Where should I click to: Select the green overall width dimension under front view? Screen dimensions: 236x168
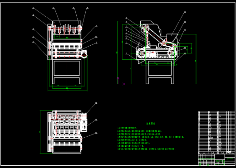tap(68, 91)
